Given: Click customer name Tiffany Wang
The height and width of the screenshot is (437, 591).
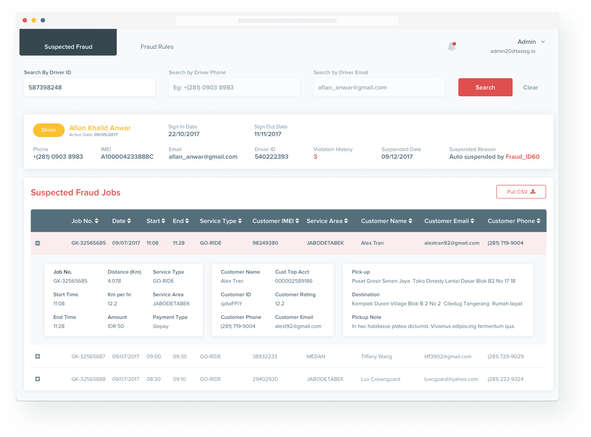Looking at the screenshot, I should click(376, 356).
